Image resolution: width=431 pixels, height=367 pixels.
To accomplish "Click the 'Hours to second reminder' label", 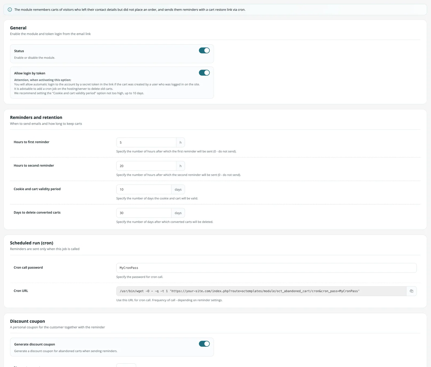I will tap(34, 165).
